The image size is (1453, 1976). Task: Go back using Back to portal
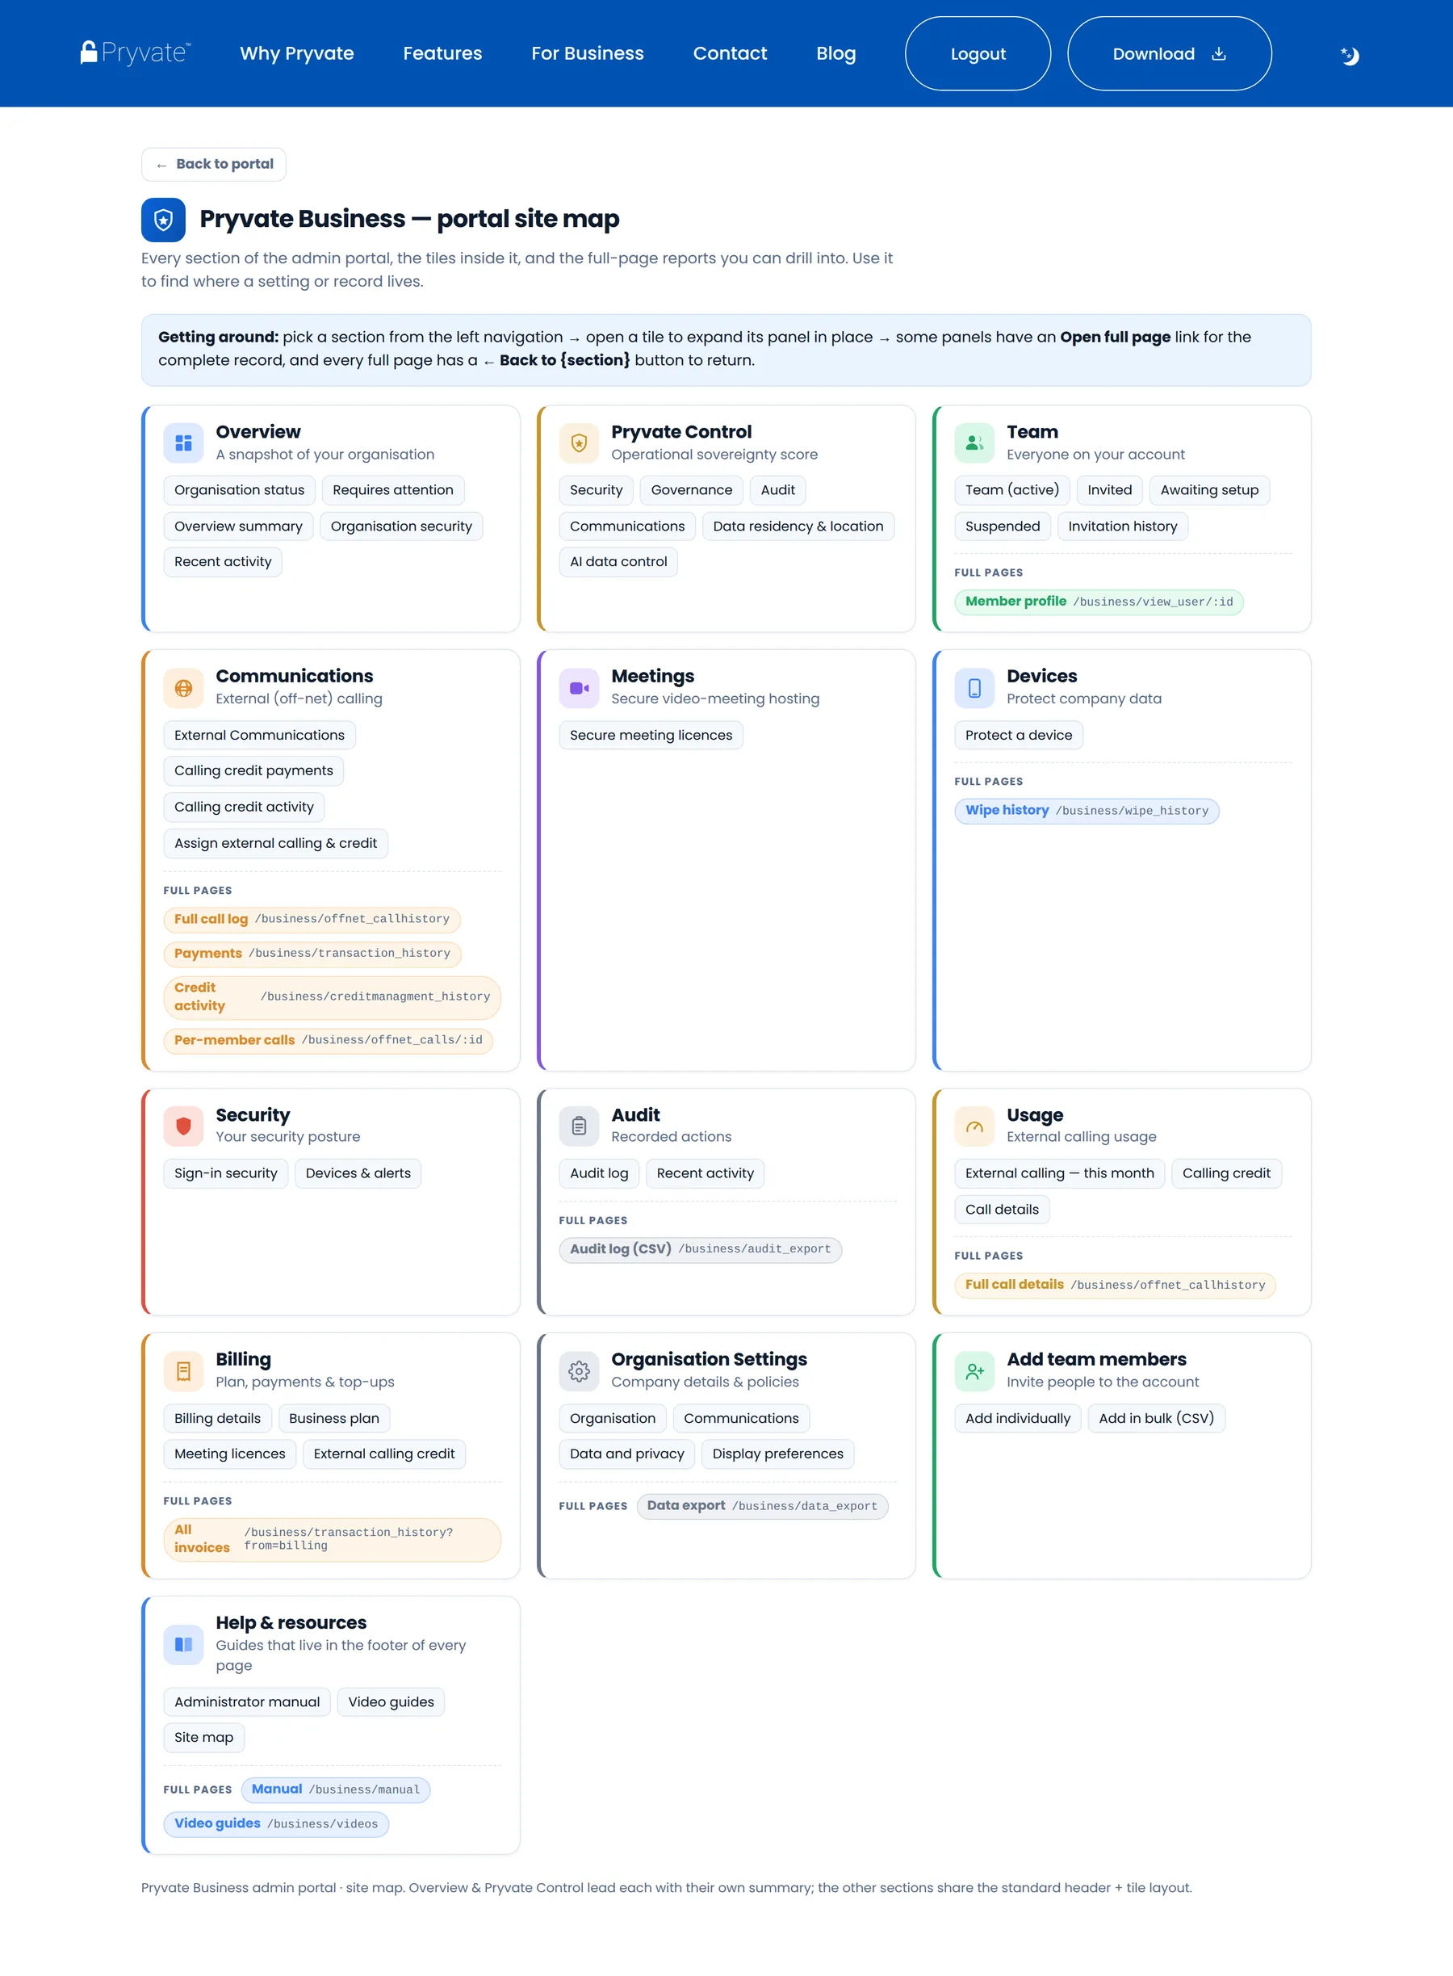214,165
